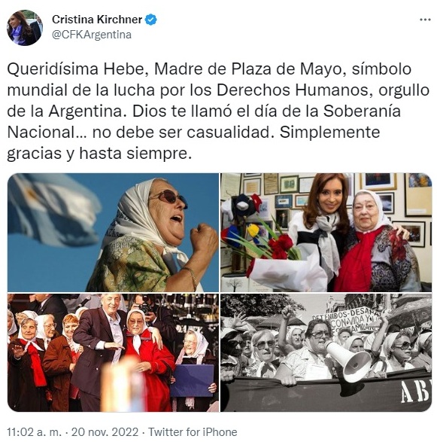Click the blue folder held in the bottom-left photo
Image resolution: width=437 pixels, height=442 pixels.
click(x=193, y=380)
